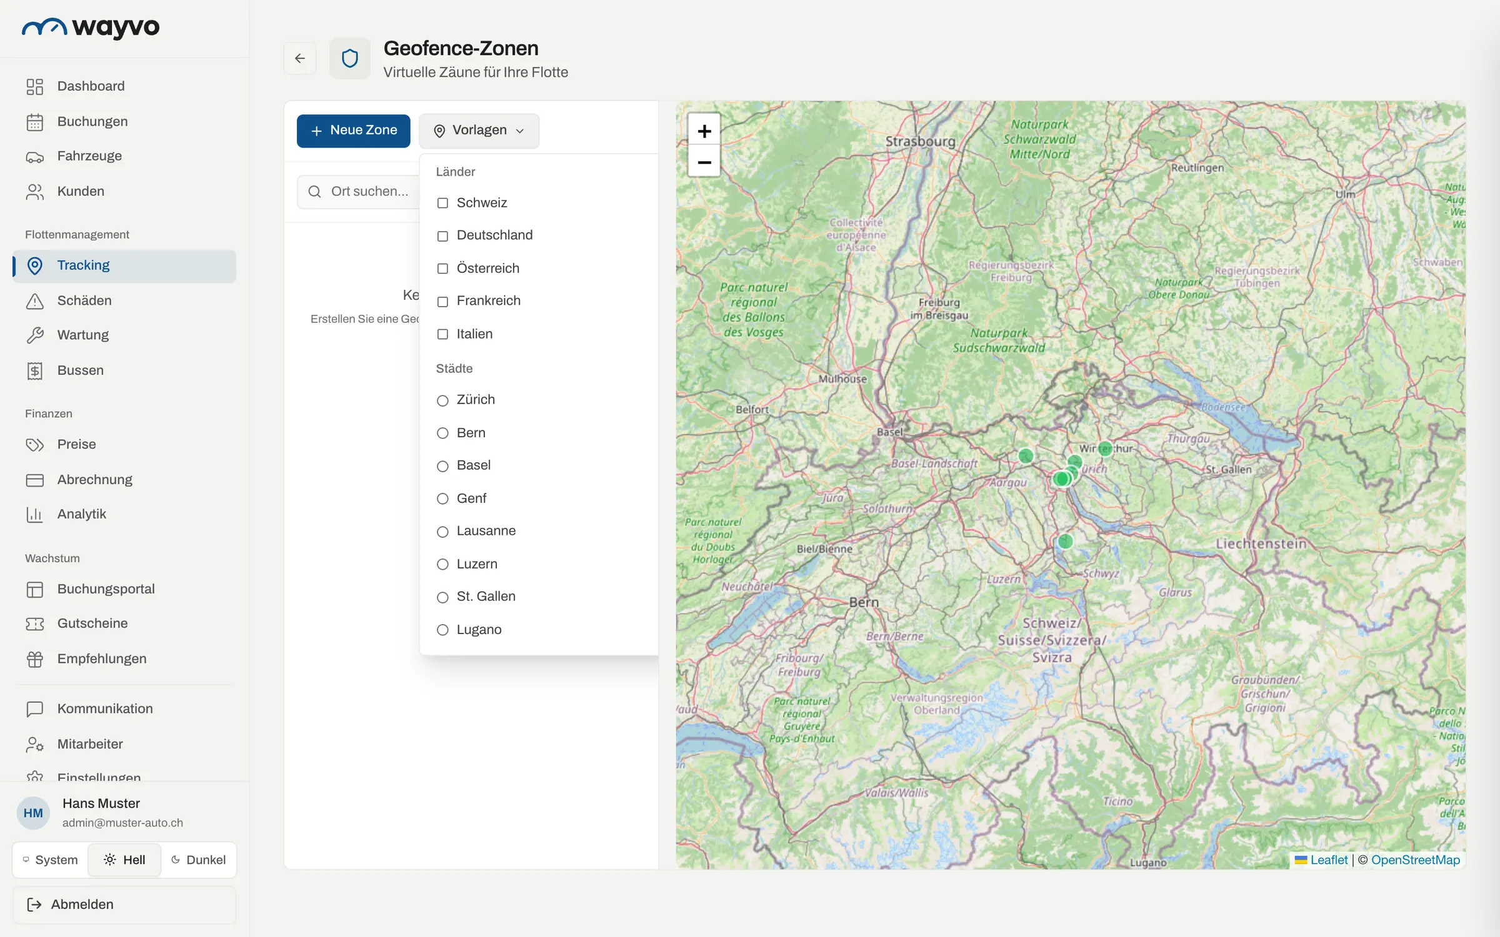1500x937 pixels.
Task: Collapse the Vorlagen dropdown
Action: 479,131
